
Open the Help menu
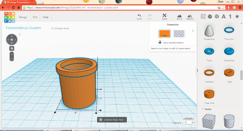46,17
